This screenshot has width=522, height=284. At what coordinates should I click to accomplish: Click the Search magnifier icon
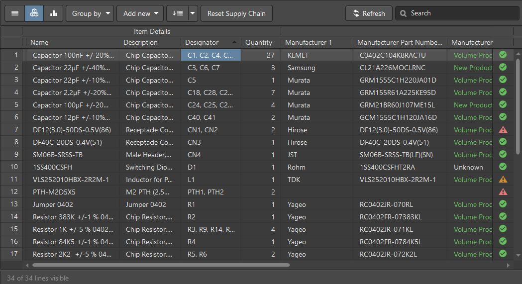click(403, 13)
